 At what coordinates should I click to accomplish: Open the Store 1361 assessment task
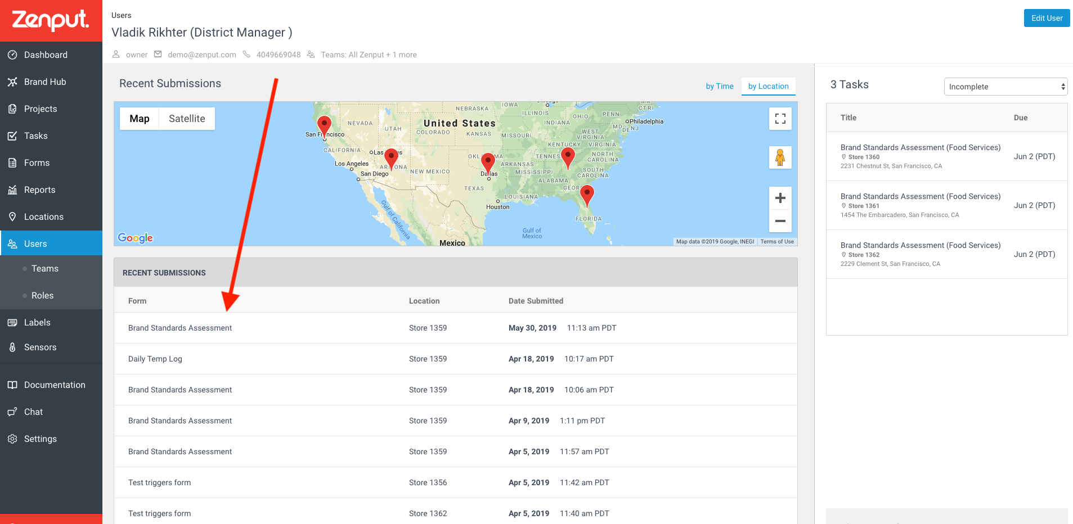click(x=947, y=205)
